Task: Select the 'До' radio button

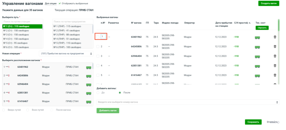Action: [98, 93]
